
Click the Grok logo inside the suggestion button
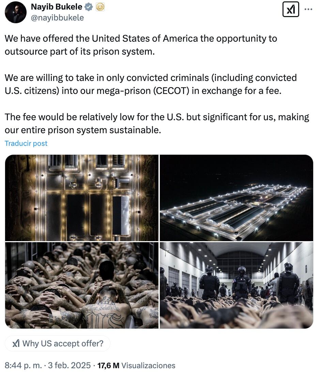(x=16, y=343)
